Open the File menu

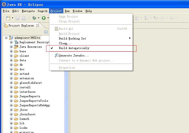[x=6, y=11]
